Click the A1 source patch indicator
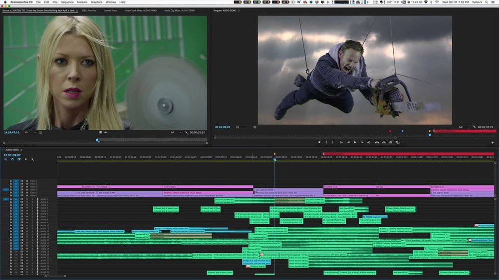The image size is (499, 280). click(x=5, y=199)
